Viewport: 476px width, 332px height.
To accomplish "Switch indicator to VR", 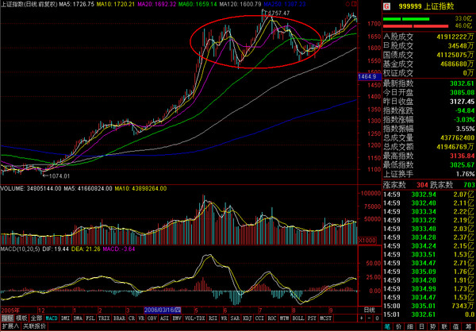I will click(x=141, y=318).
